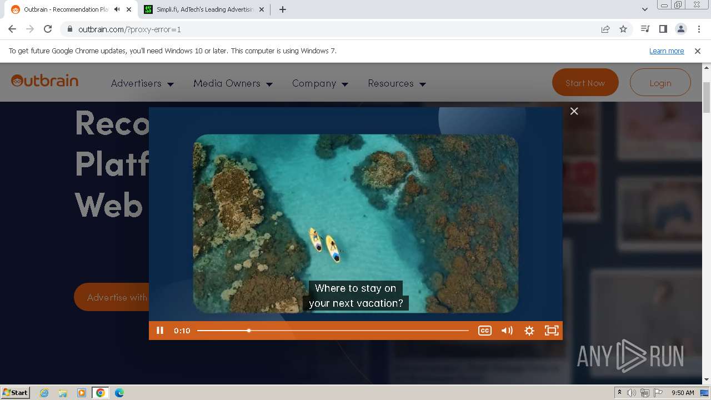Open the Outbrain logo homepage
711x400 pixels.
tap(44, 81)
